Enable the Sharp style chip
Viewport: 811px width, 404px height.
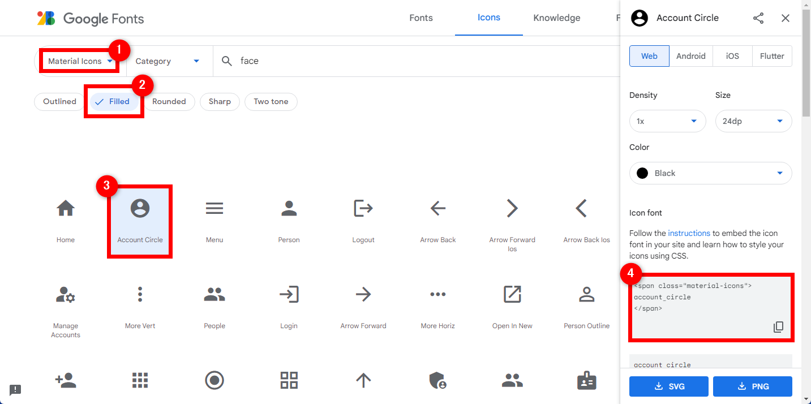click(x=220, y=102)
